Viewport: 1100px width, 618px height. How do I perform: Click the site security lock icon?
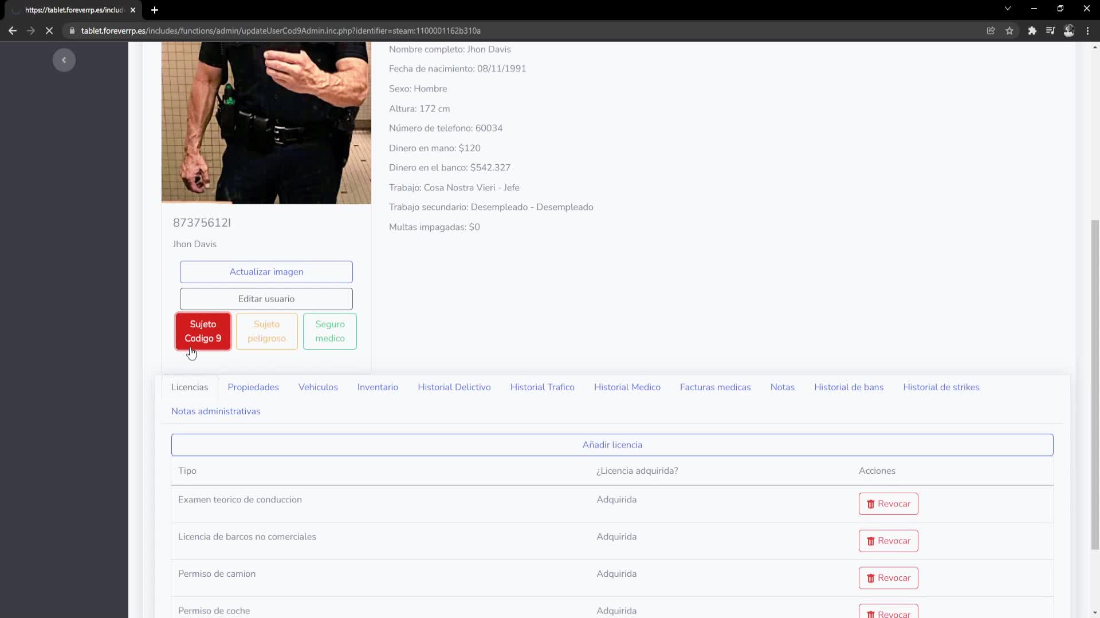[x=72, y=30]
